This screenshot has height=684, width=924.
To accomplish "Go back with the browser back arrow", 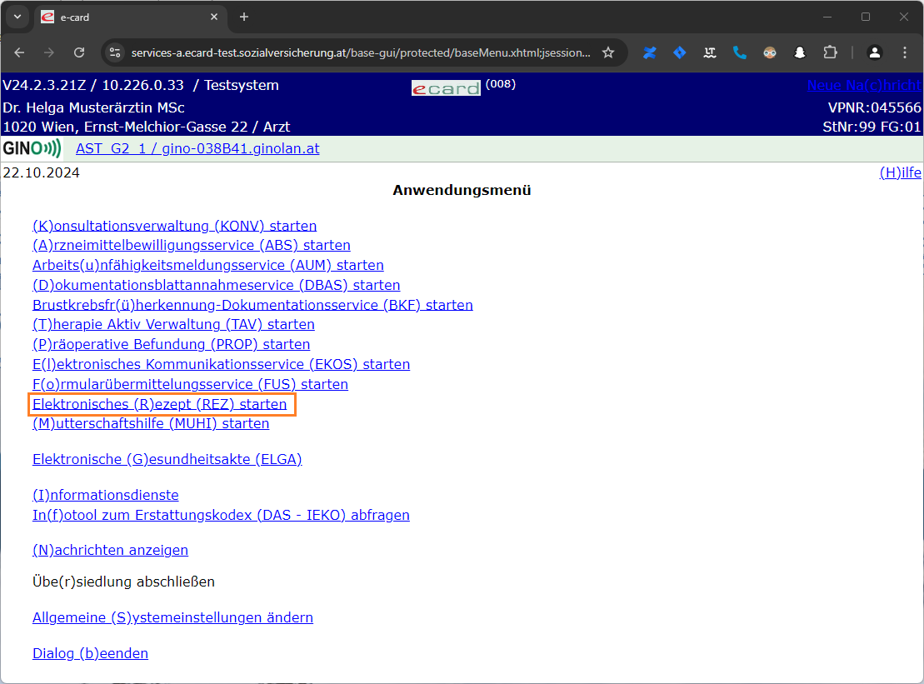I will (20, 52).
